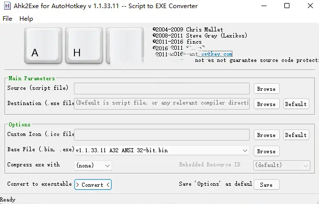This screenshot has height=204, width=319.
Task: Click the 'Main Parameters' group label
Action: [32, 78]
